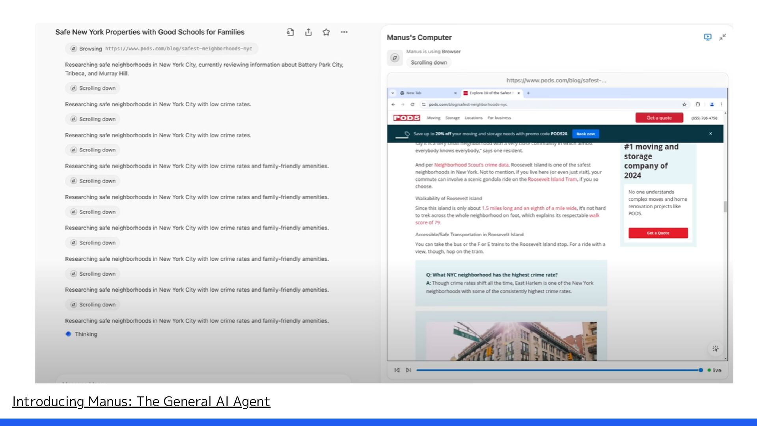Star the task as favorite

click(326, 32)
